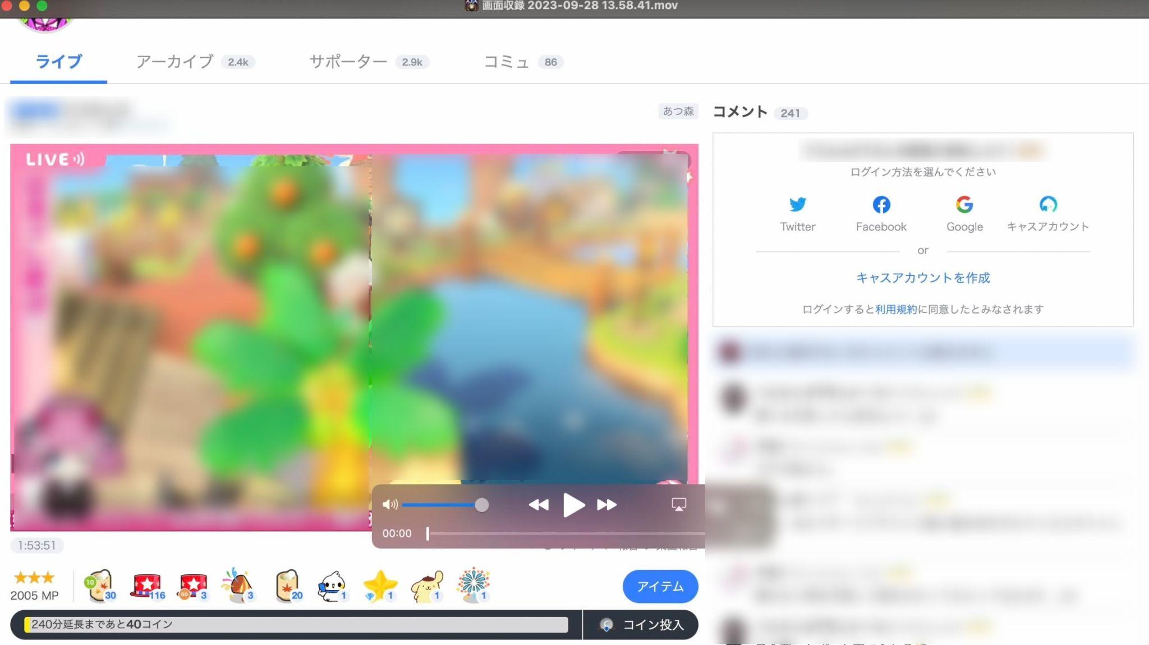
Task: Click the gold star diamond item
Action: [x=380, y=586]
